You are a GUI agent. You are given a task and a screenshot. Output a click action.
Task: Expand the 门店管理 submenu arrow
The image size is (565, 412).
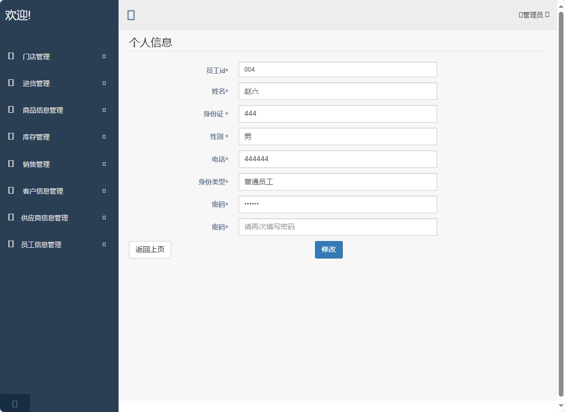pyautogui.click(x=103, y=57)
